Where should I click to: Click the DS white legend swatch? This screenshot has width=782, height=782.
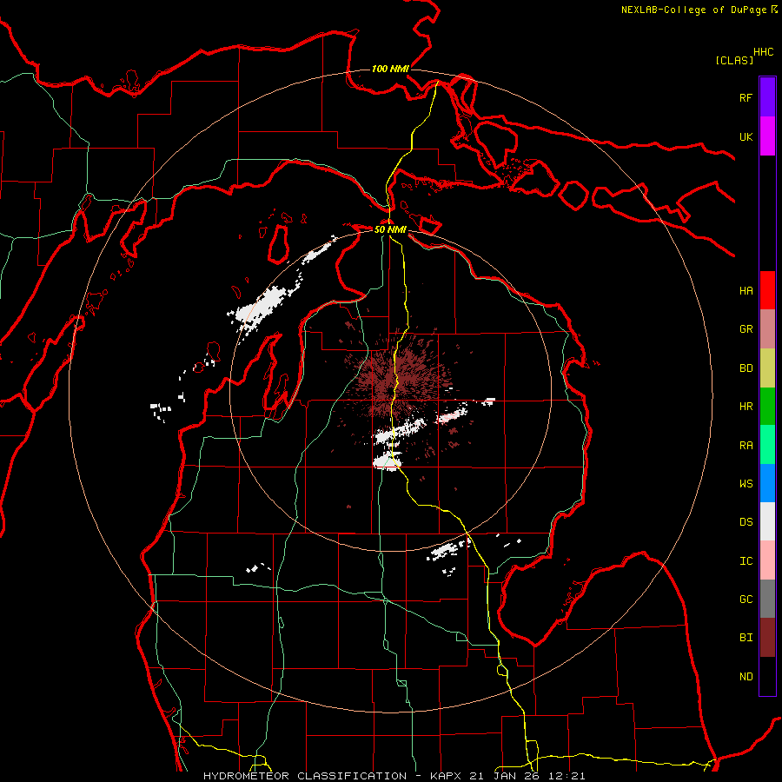coord(767,521)
